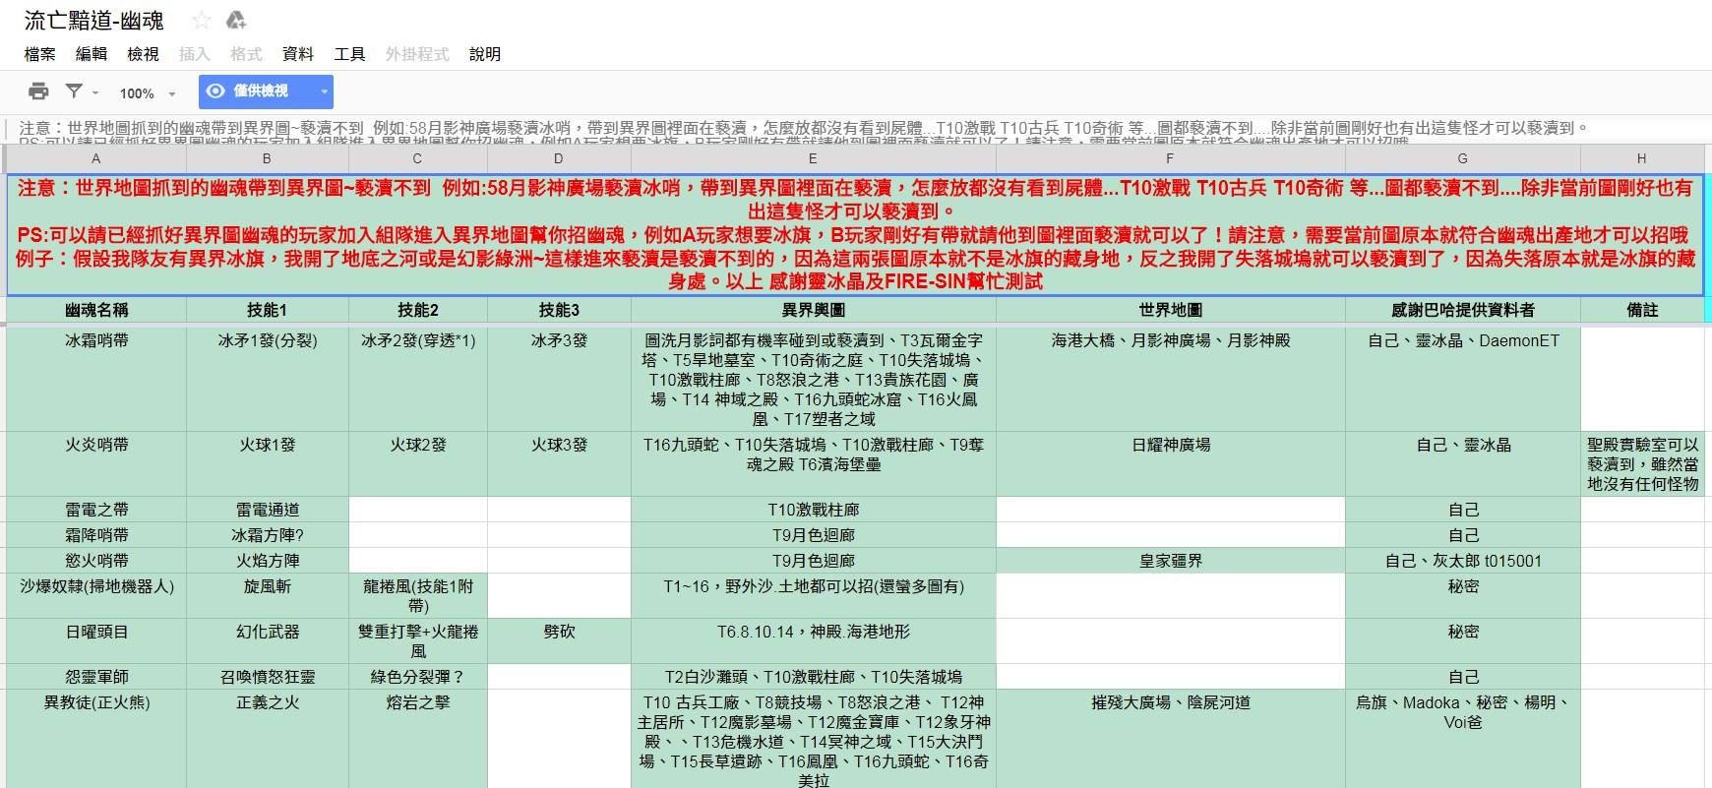The height and width of the screenshot is (788, 1712).
Task: Click the print icon in the toolbar
Action: (x=38, y=92)
